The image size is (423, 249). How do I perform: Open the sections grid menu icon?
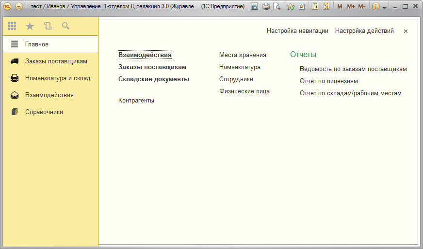pos(12,26)
